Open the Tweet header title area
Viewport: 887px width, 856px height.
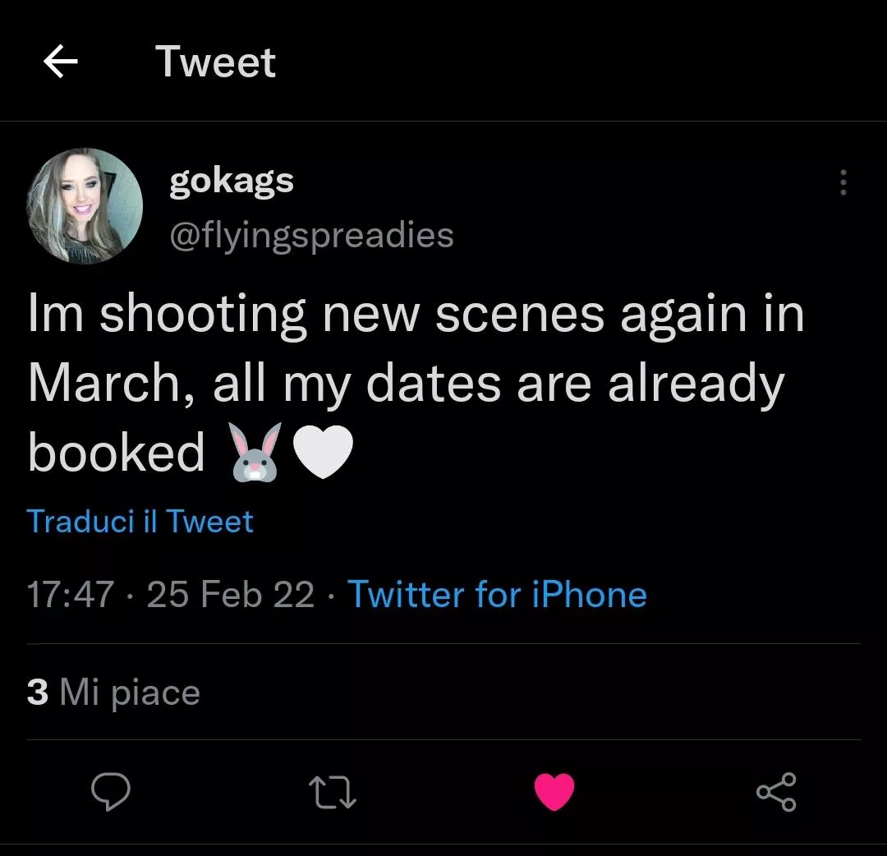[x=216, y=62]
